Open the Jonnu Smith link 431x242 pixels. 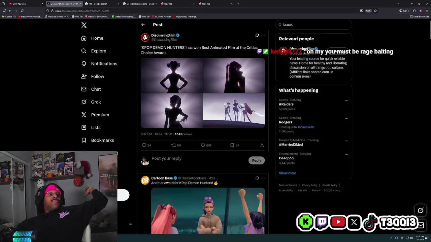pyautogui.click(x=306, y=127)
